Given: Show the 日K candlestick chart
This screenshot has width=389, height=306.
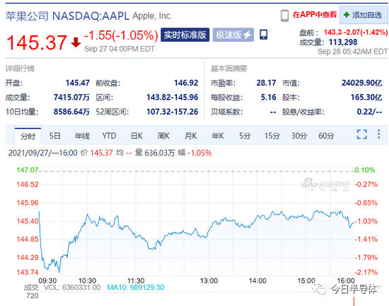Looking at the screenshot, I should [137, 136].
